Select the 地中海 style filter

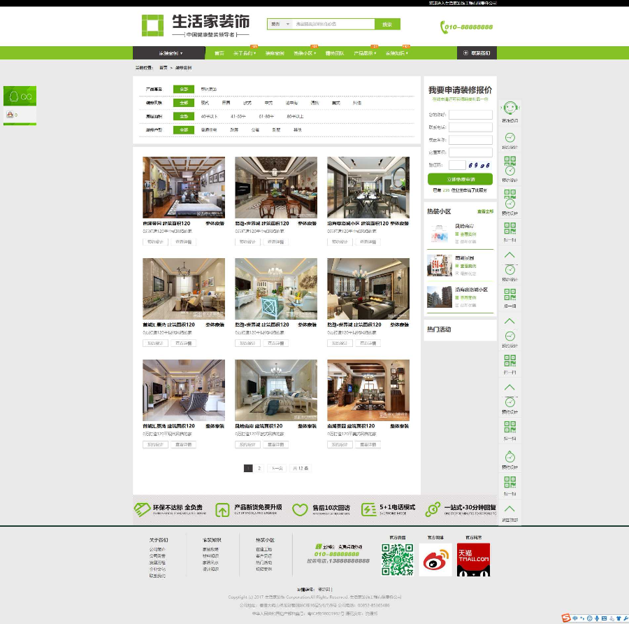(x=291, y=103)
